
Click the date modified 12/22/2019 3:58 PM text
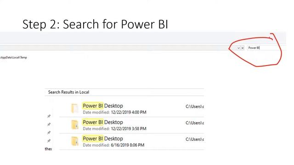point(114,129)
